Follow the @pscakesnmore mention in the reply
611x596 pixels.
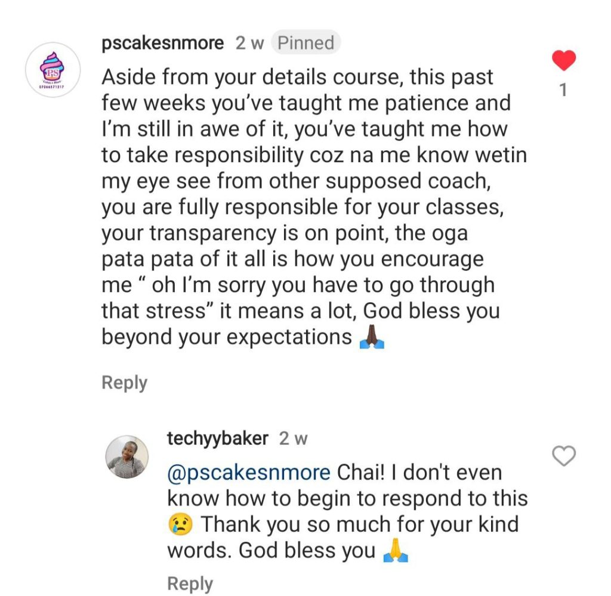tap(248, 473)
